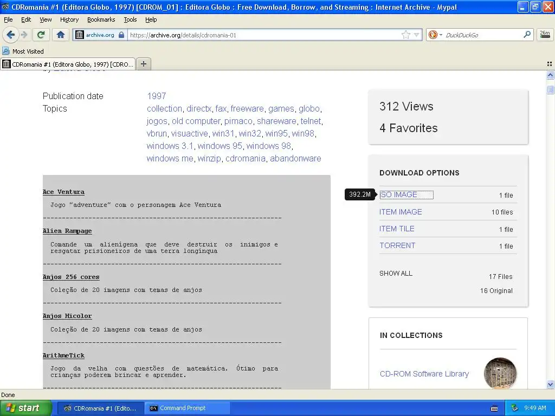Click the scrollbar up arrow

coord(550,75)
